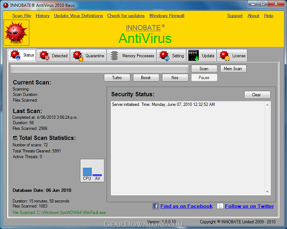
Task: Click the Number of scans: 72 text
Action: (x=30, y=145)
